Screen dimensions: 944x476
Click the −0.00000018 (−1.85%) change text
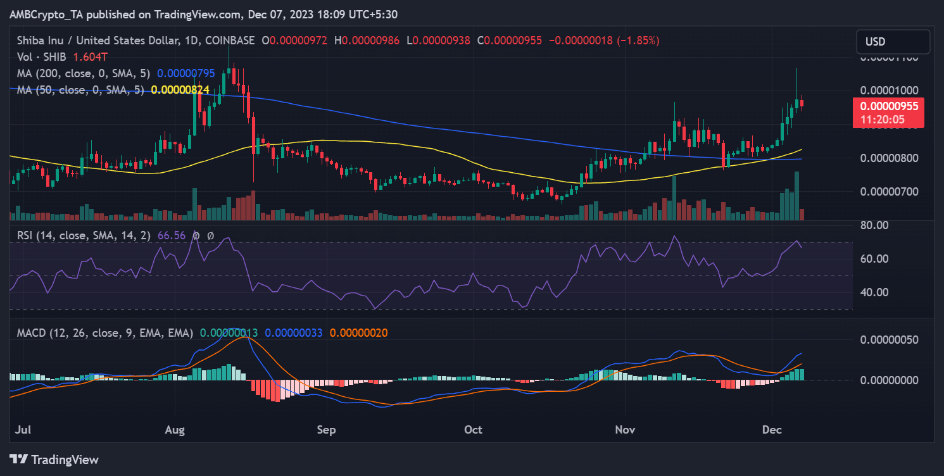(x=604, y=41)
